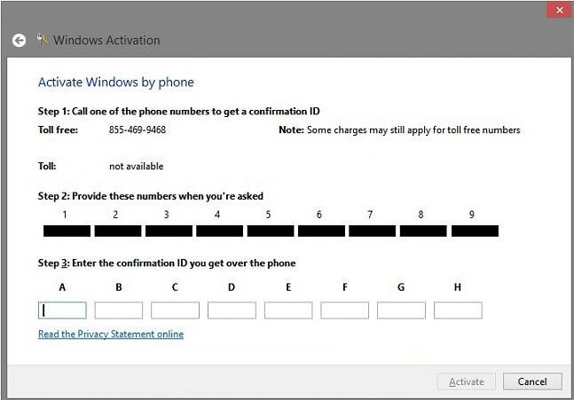Click the Activate button
Image resolution: width=574 pixels, height=400 pixels.
466,381
